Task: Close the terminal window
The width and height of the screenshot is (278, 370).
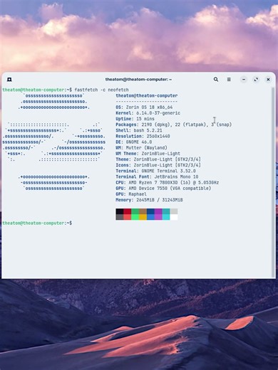Action: coord(268,80)
